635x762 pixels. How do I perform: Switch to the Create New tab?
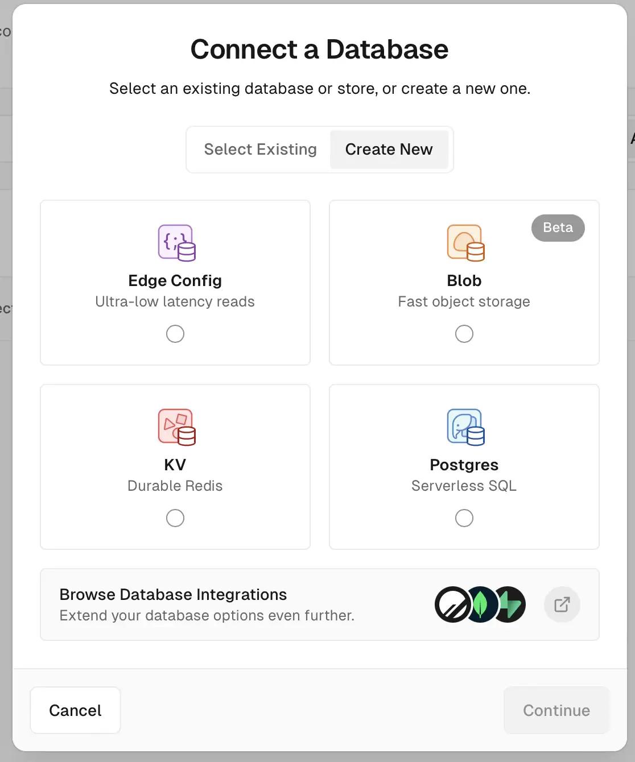[389, 150]
